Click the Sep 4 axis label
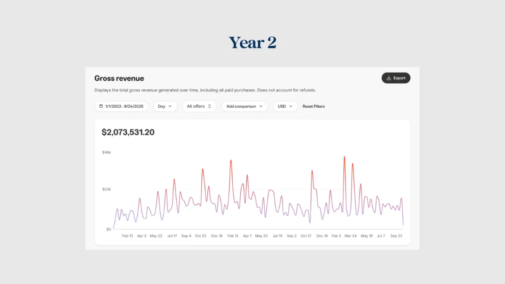 (x=186, y=236)
